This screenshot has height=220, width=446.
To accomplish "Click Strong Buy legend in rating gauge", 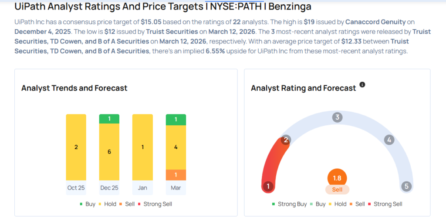I will pyautogui.click(x=289, y=204).
